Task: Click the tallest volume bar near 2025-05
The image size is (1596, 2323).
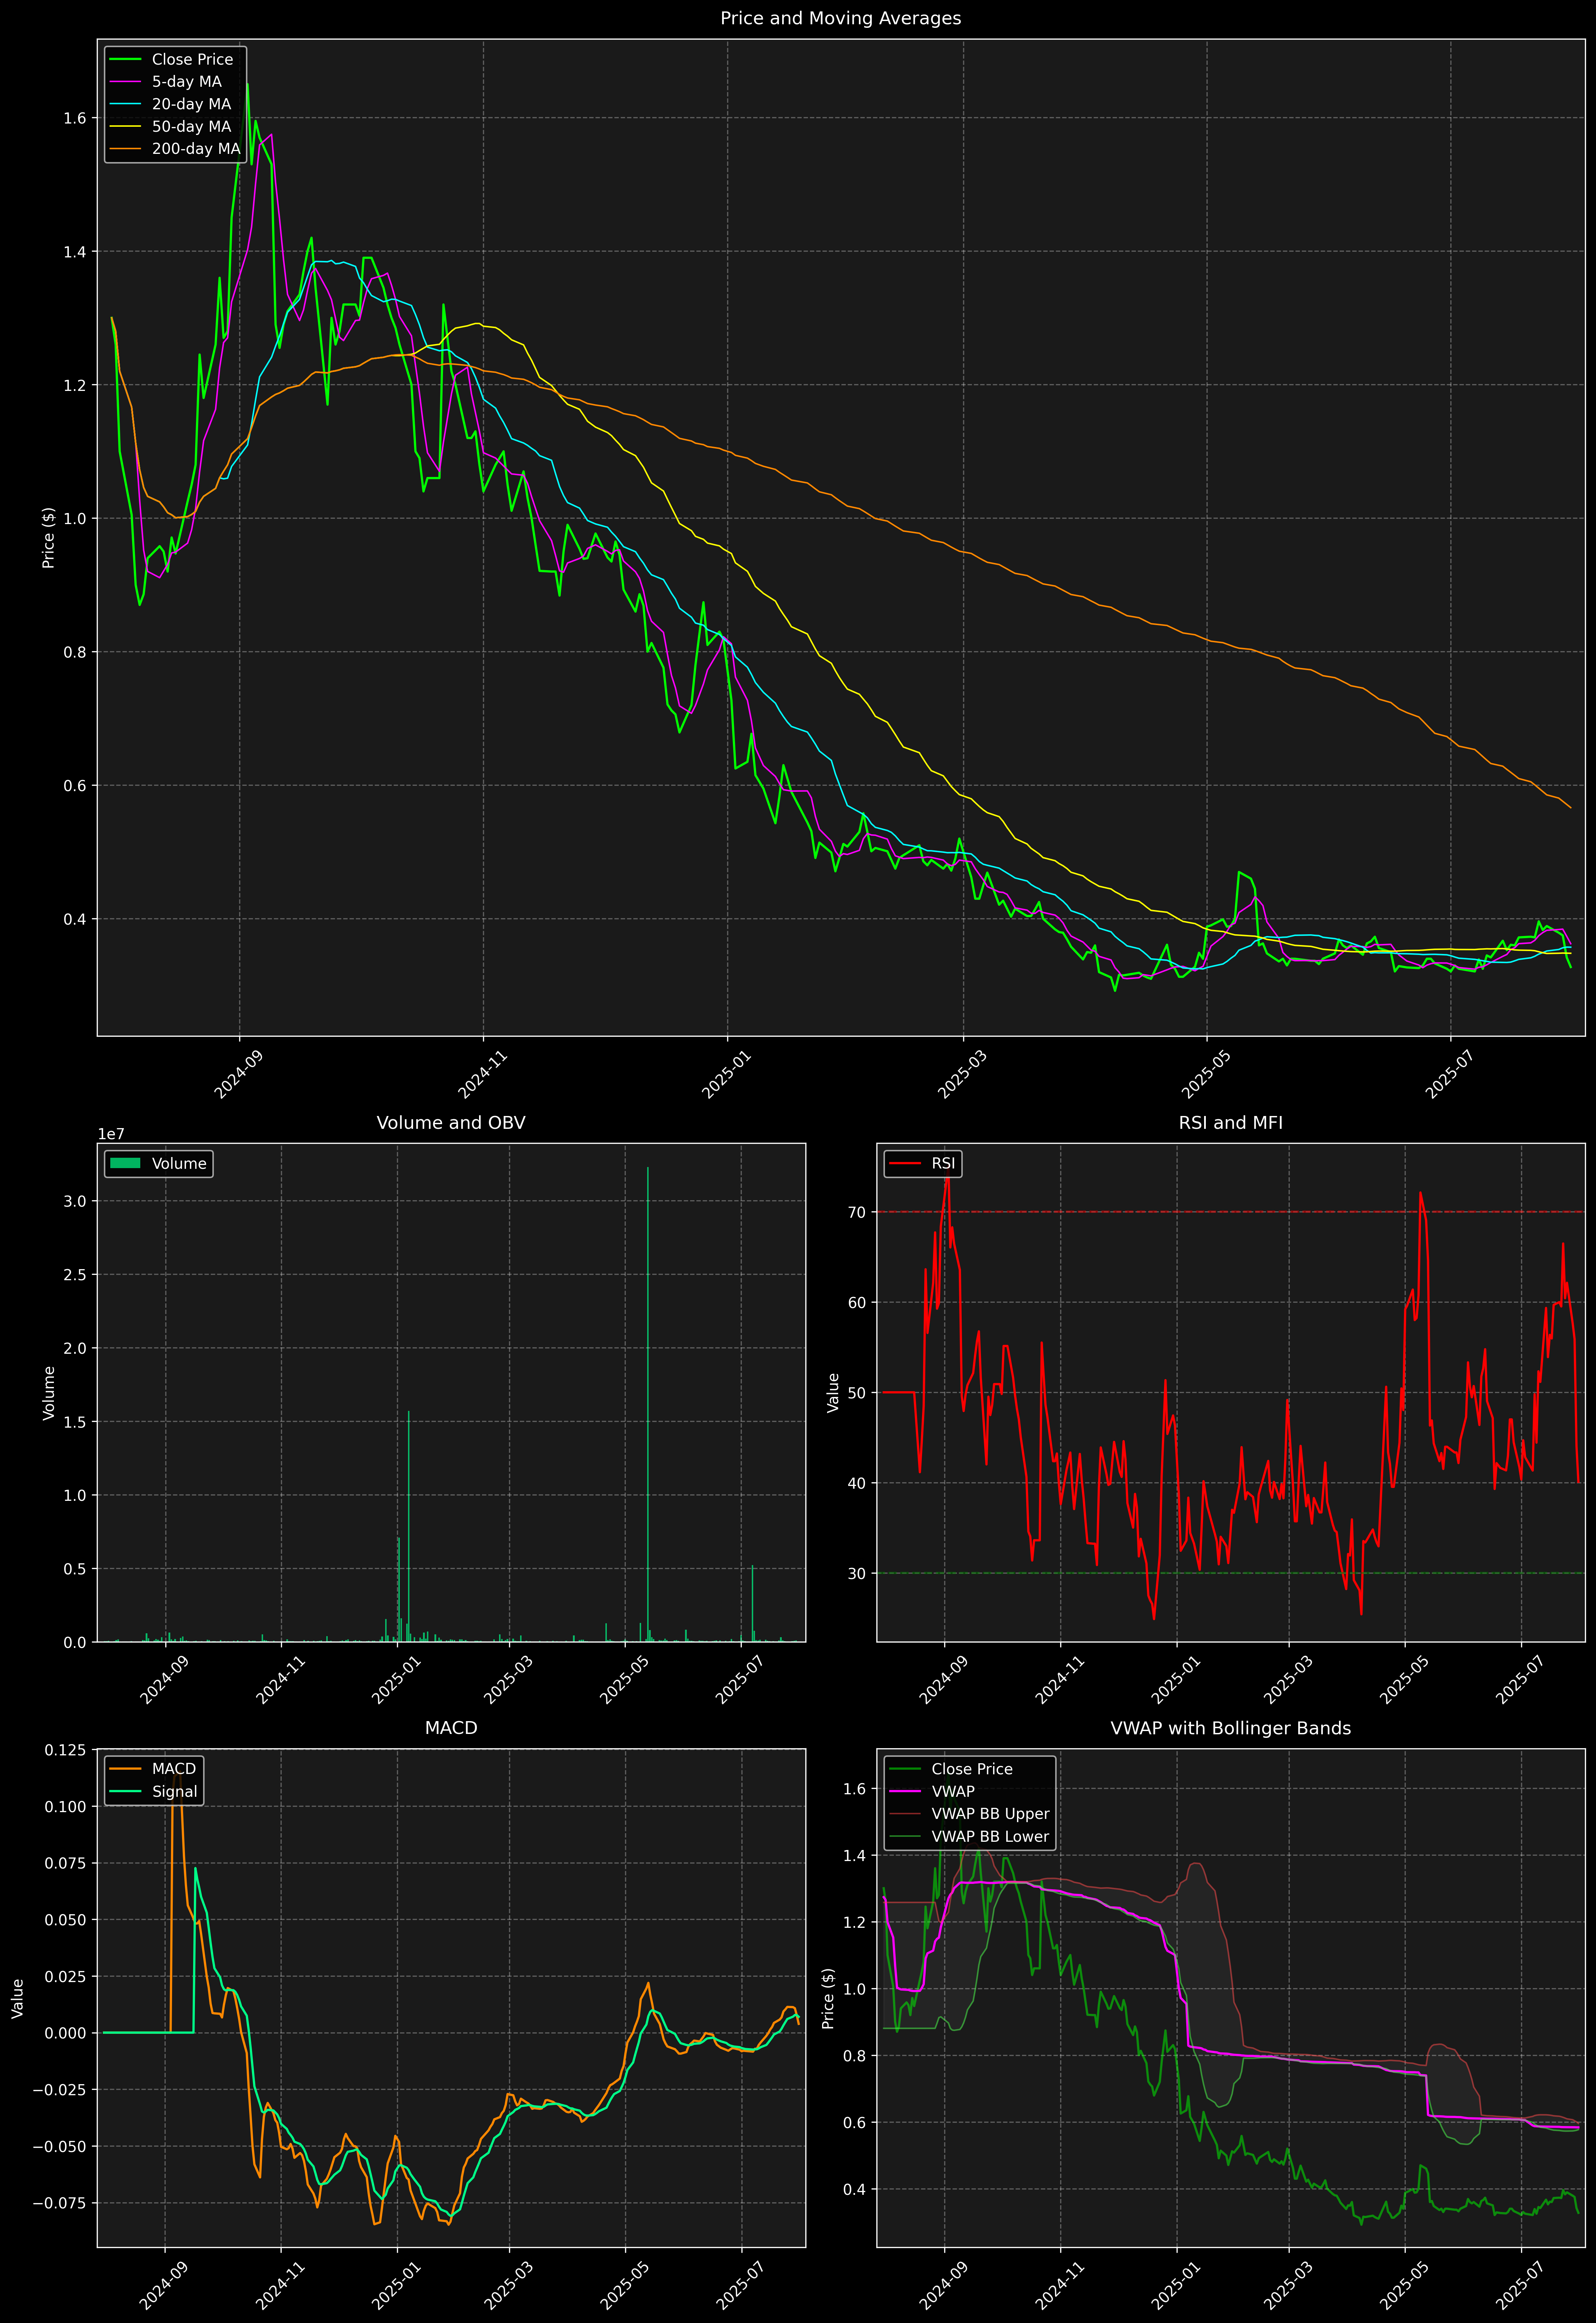Action: 648,1404
